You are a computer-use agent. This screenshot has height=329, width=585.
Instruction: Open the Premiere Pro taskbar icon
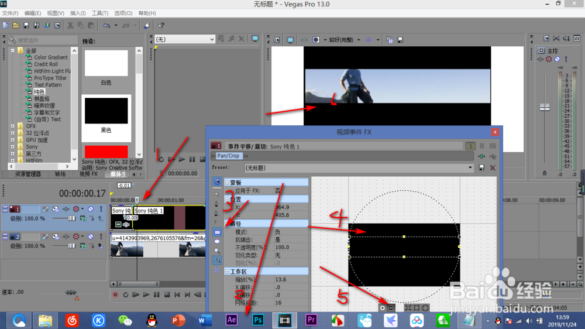click(x=311, y=320)
